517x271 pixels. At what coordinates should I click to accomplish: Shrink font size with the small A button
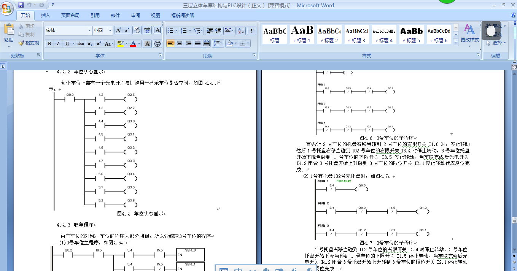tap(127, 30)
